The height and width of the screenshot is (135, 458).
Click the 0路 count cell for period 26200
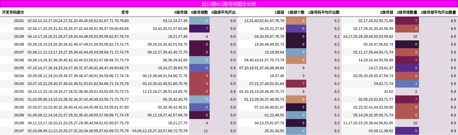point(199,29)
